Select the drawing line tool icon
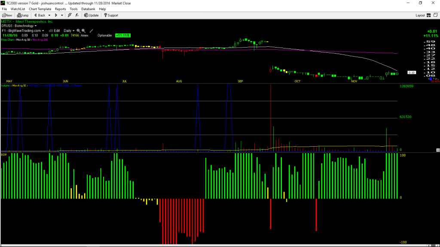440x247 pixels. pos(91,31)
